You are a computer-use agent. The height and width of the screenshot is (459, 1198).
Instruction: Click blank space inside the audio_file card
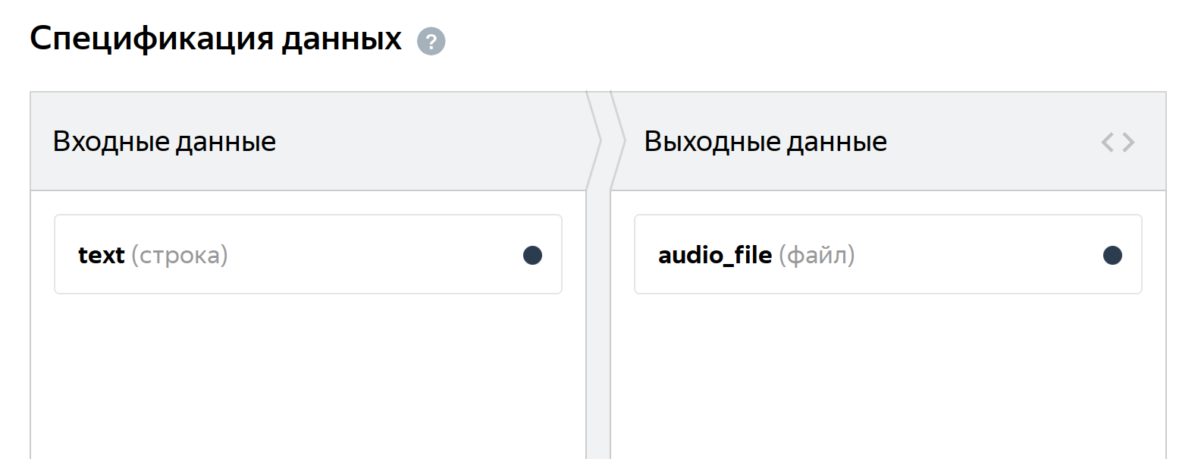click(x=978, y=255)
